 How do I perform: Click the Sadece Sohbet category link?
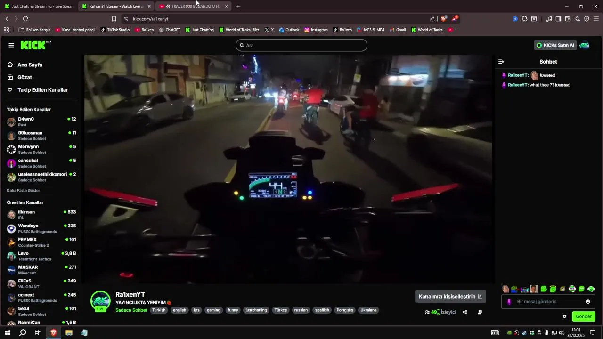(x=131, y=310)
